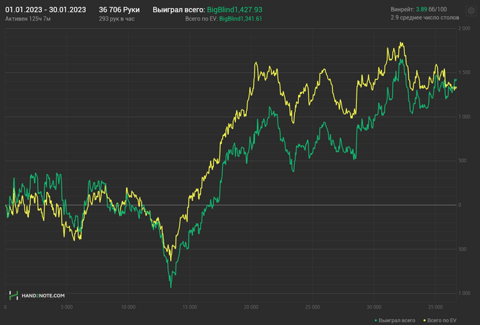This screenshot has height=325, width=480.
Task: Click the 'Выиграл всего:' label in header
Action: tap(179, 10)
